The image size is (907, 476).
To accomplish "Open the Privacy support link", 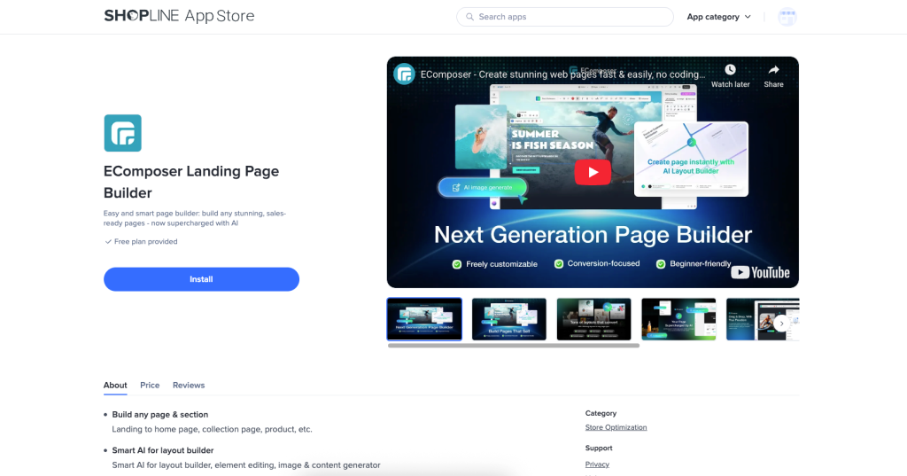I will coord(597,464).
